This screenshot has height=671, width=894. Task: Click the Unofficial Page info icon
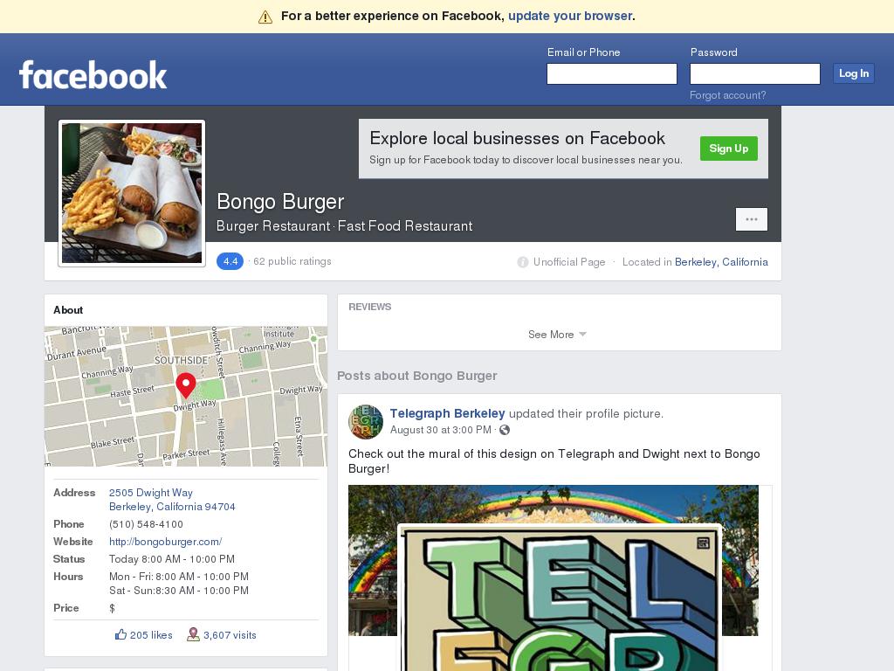click(522, 262)
